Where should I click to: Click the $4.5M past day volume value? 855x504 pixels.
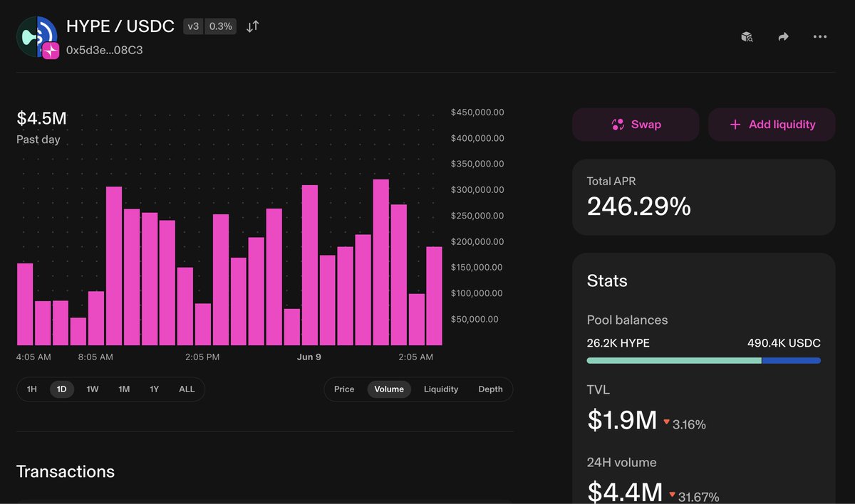click(41, 118)
